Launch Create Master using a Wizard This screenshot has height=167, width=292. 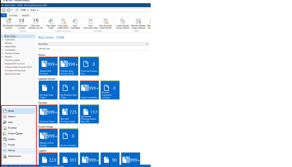[x=123, y=24]
